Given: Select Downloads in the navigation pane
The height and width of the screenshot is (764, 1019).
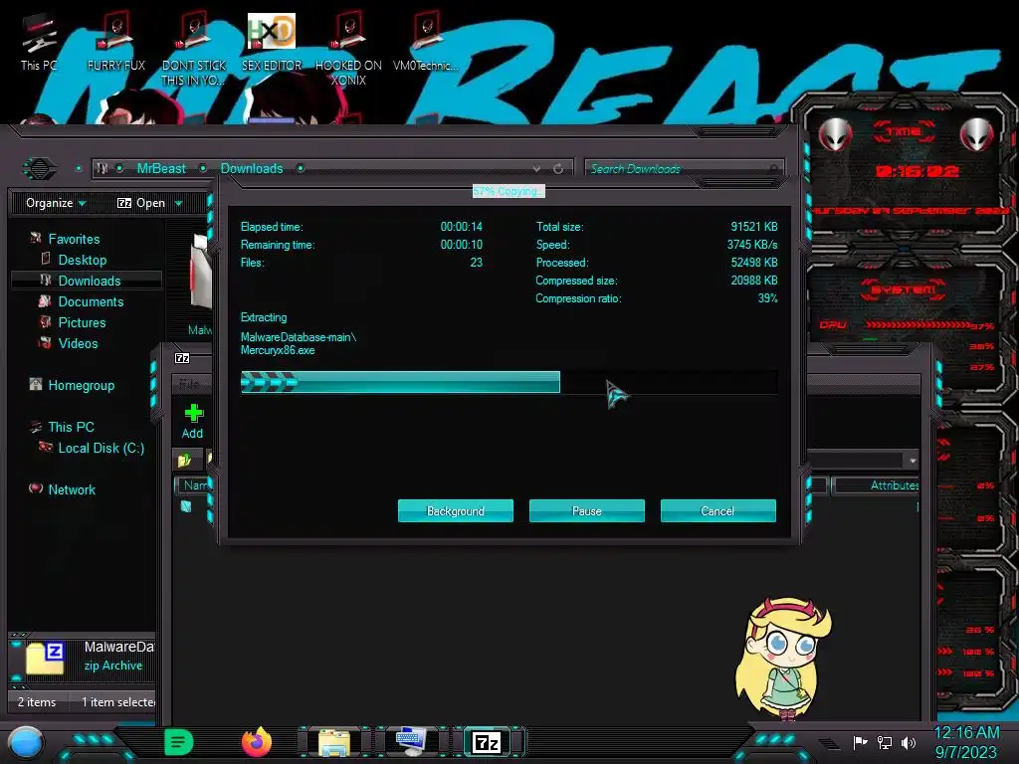Looking at the screenshot, I should [90, 281].
